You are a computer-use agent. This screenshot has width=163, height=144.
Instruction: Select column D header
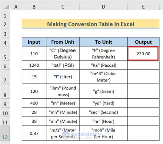pyautogui.click(x=104, y=7)
